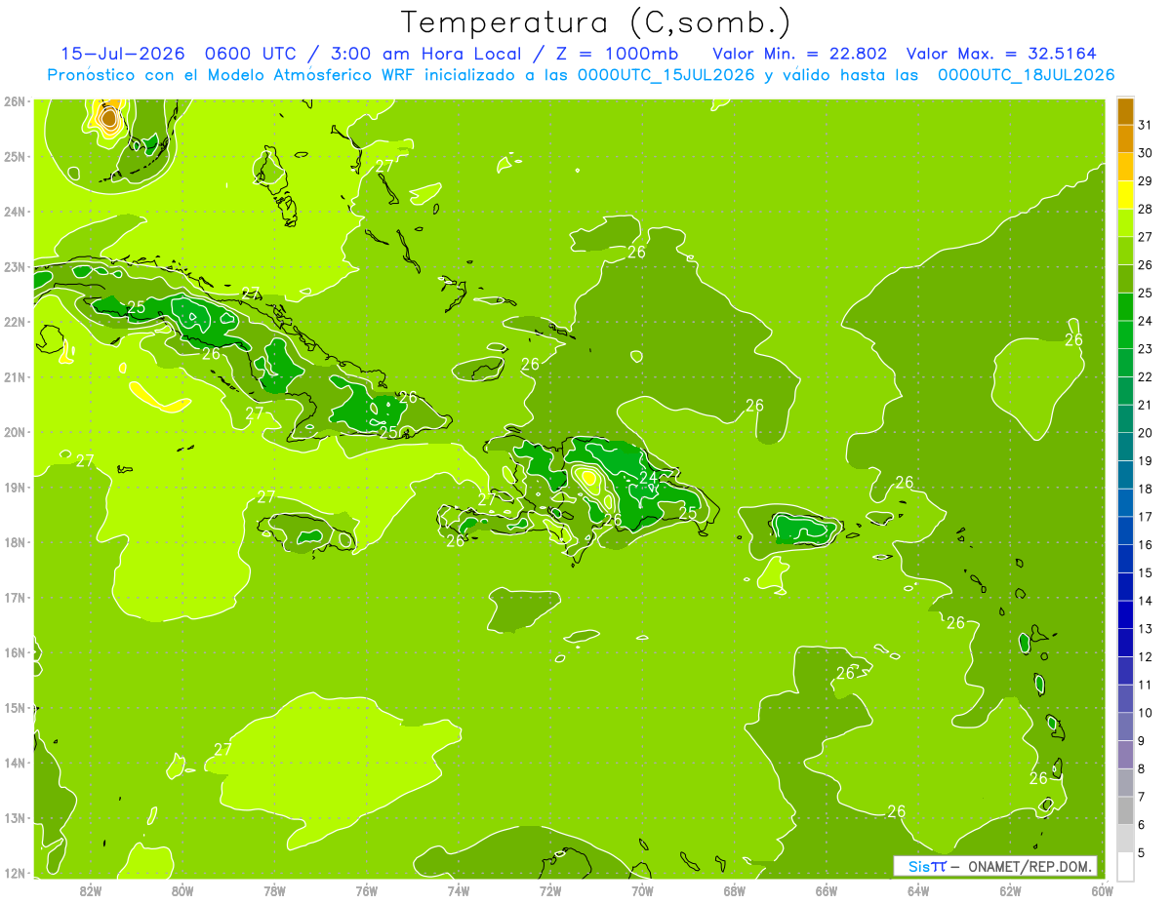Click the 24N latitude axis label
This screenshot has height=904, width=1171.
tap(15, 212)
